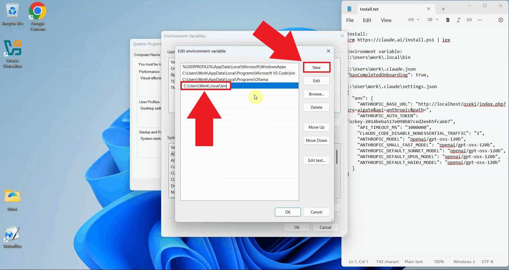This screenshot has width=509, height=270.
Task: Open the View menu in Notepad
Action: [386, 20]
